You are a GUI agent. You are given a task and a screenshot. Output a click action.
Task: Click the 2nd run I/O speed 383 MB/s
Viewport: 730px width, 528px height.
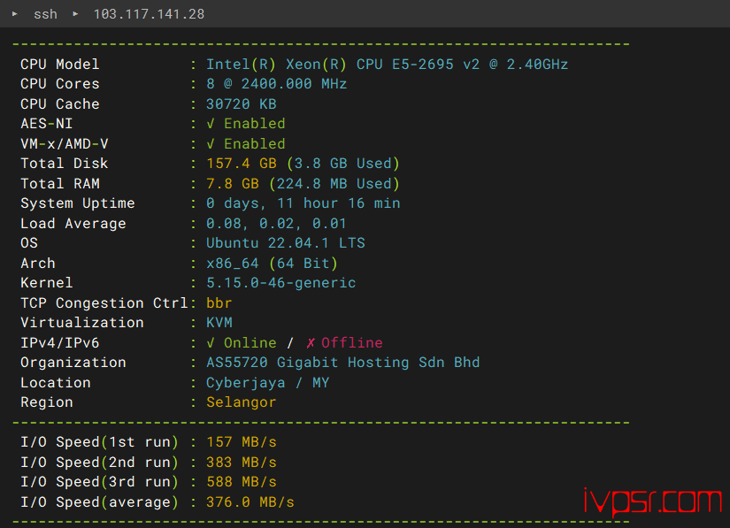(242, 463)
